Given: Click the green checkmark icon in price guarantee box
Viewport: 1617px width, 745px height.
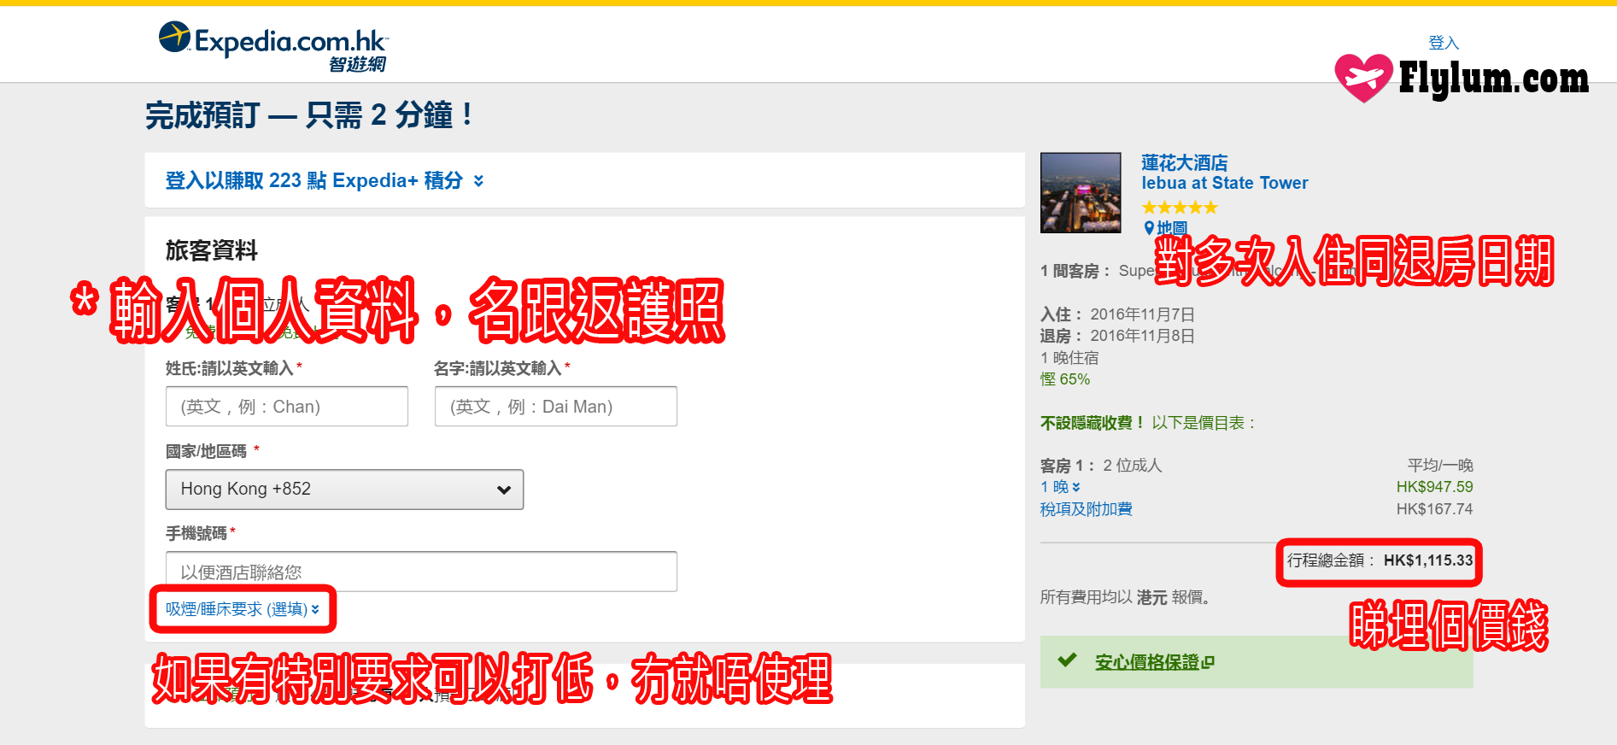Looking at the screenshot, I should [1067, 660].
